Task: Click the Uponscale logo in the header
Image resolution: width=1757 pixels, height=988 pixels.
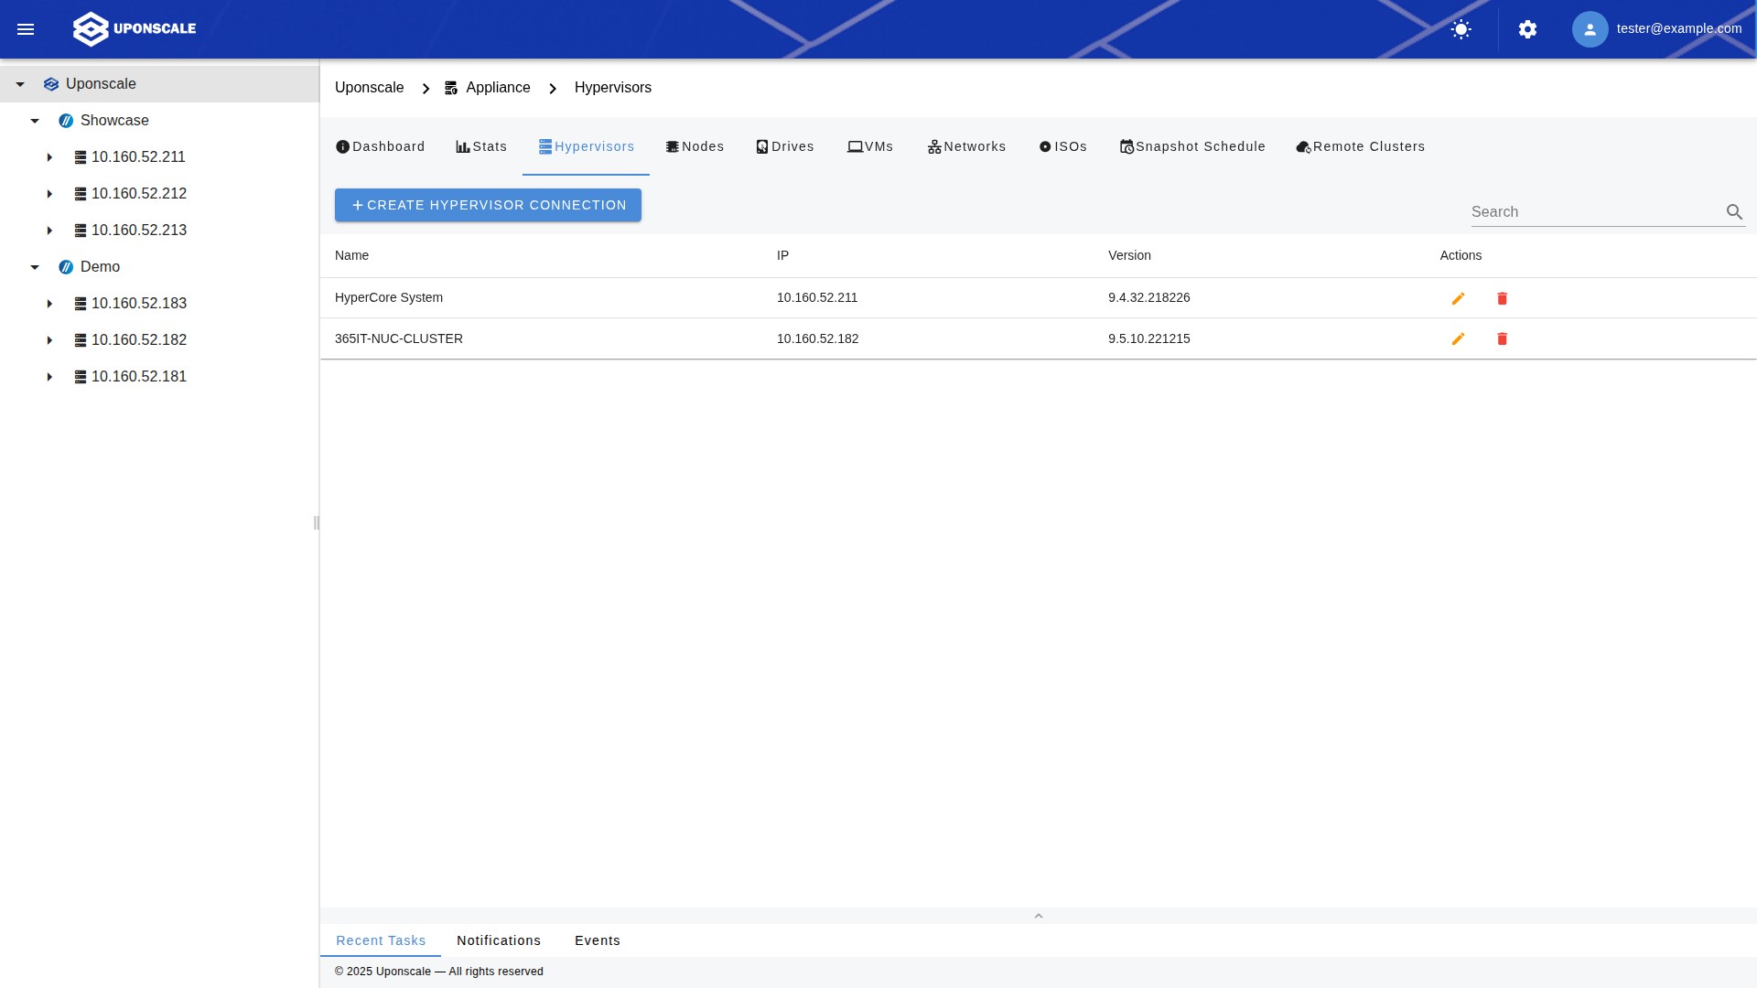Action: point(135,29)
